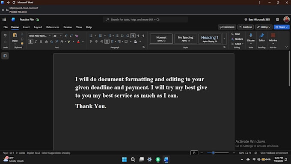Open the Paragraph settings dialog launcher

[143, 47]
